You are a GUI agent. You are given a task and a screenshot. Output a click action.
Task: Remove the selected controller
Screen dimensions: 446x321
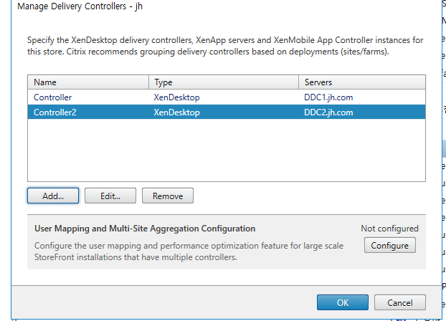[x=168, y=196]
